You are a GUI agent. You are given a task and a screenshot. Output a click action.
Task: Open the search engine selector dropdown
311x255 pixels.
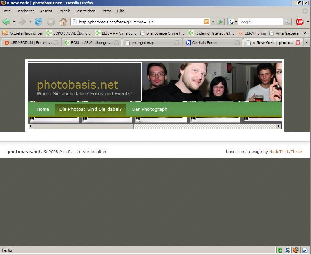coord(233,22)
